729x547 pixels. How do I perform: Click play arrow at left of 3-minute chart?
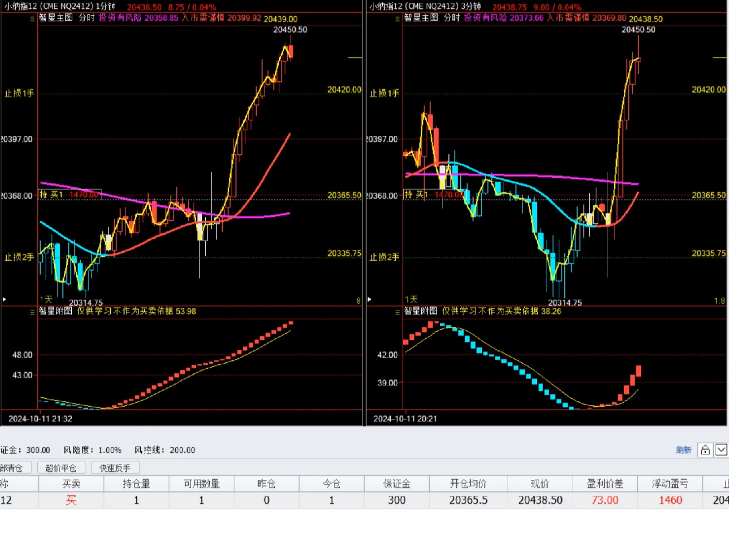pos(370,300)
